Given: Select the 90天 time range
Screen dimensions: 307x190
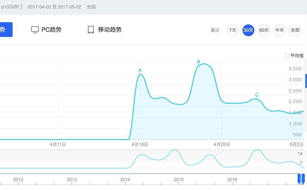Looking at the screenshot, I should 264,30.
